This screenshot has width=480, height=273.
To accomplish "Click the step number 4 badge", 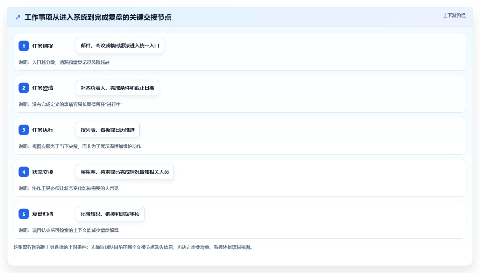I will pyautogui.click(x=24, y=172).
